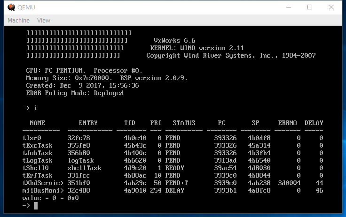Minimize the QEMU window
This screenshot has height=217, width=346.
(289, 7)
